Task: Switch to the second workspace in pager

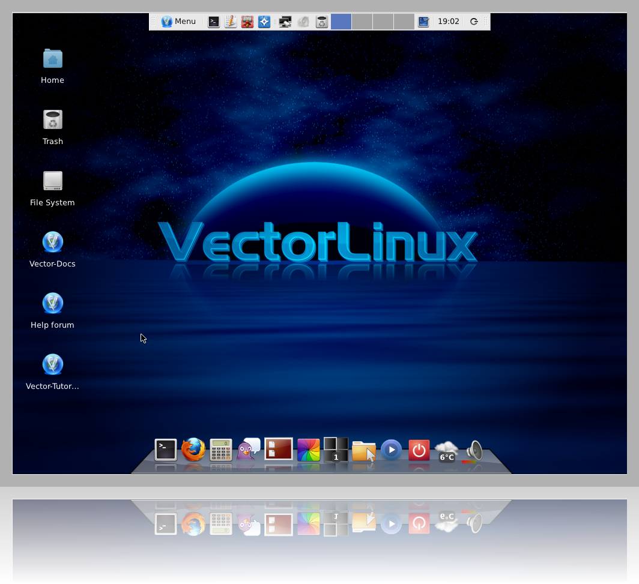Action: [362, 22]
